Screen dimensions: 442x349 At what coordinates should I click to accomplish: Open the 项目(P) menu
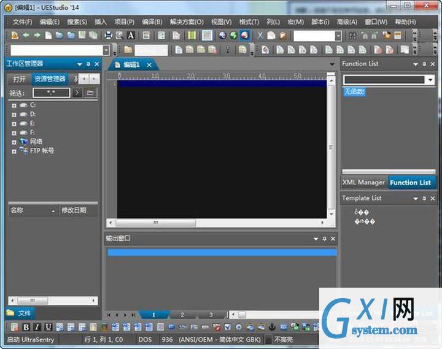(x=124, y=21)
